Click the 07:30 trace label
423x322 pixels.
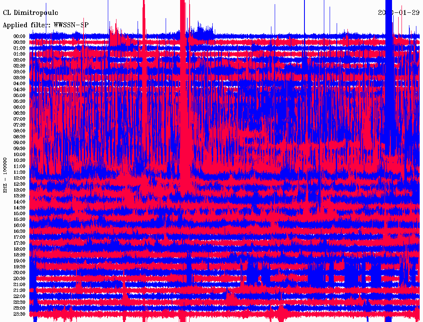(x=19, y=125)
